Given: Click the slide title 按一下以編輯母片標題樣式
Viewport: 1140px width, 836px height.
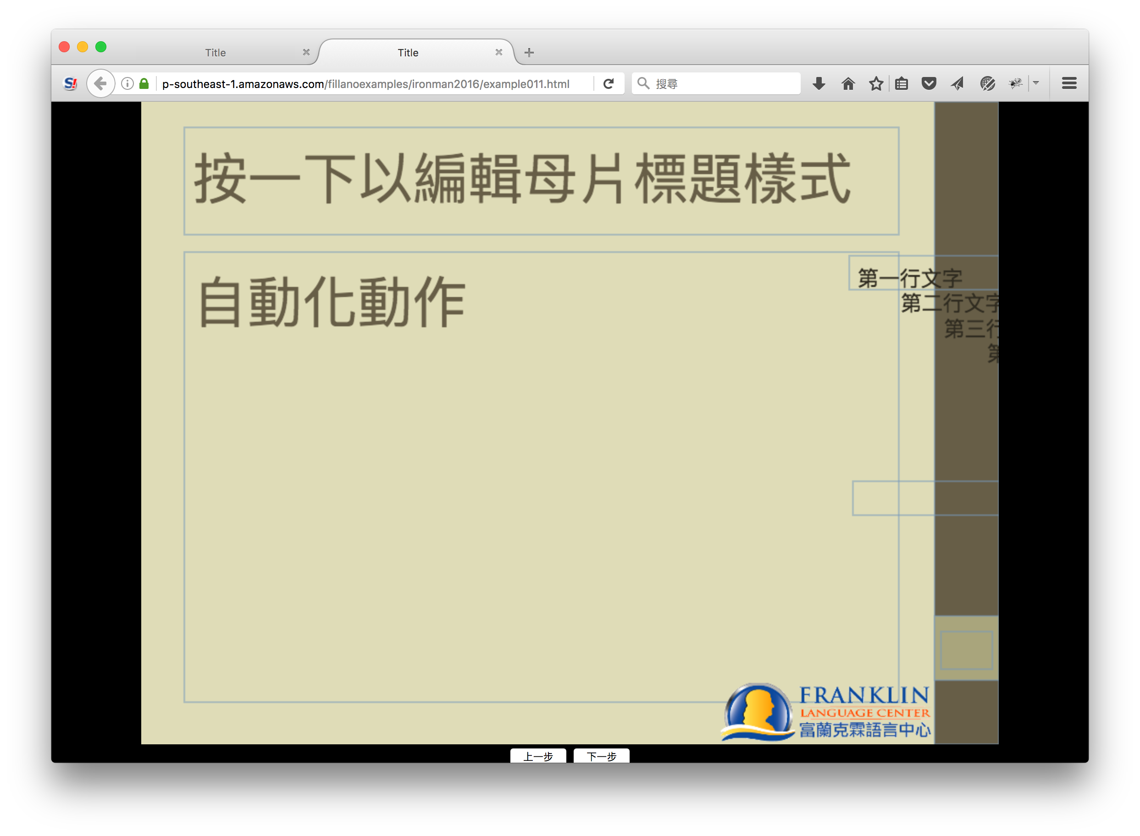Looking at the screenshot, I should (x=522, y=179).
